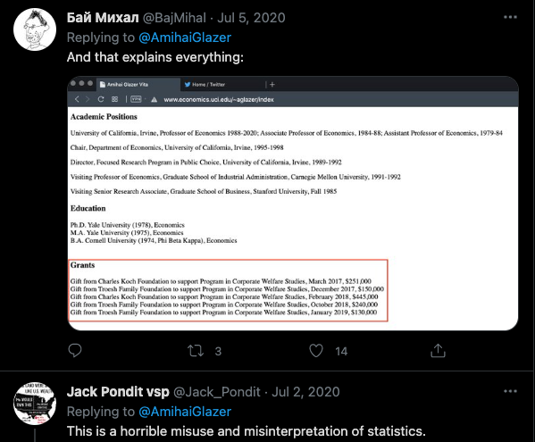Click the @BajMihal handle
This screenshot has height=442, width=535.
(174, 18)
